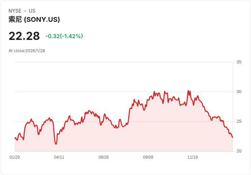The width and height of the screenshot is (251, 175).
Task: Click the 20 y-axis label
Action: click(x=239, y=151)
